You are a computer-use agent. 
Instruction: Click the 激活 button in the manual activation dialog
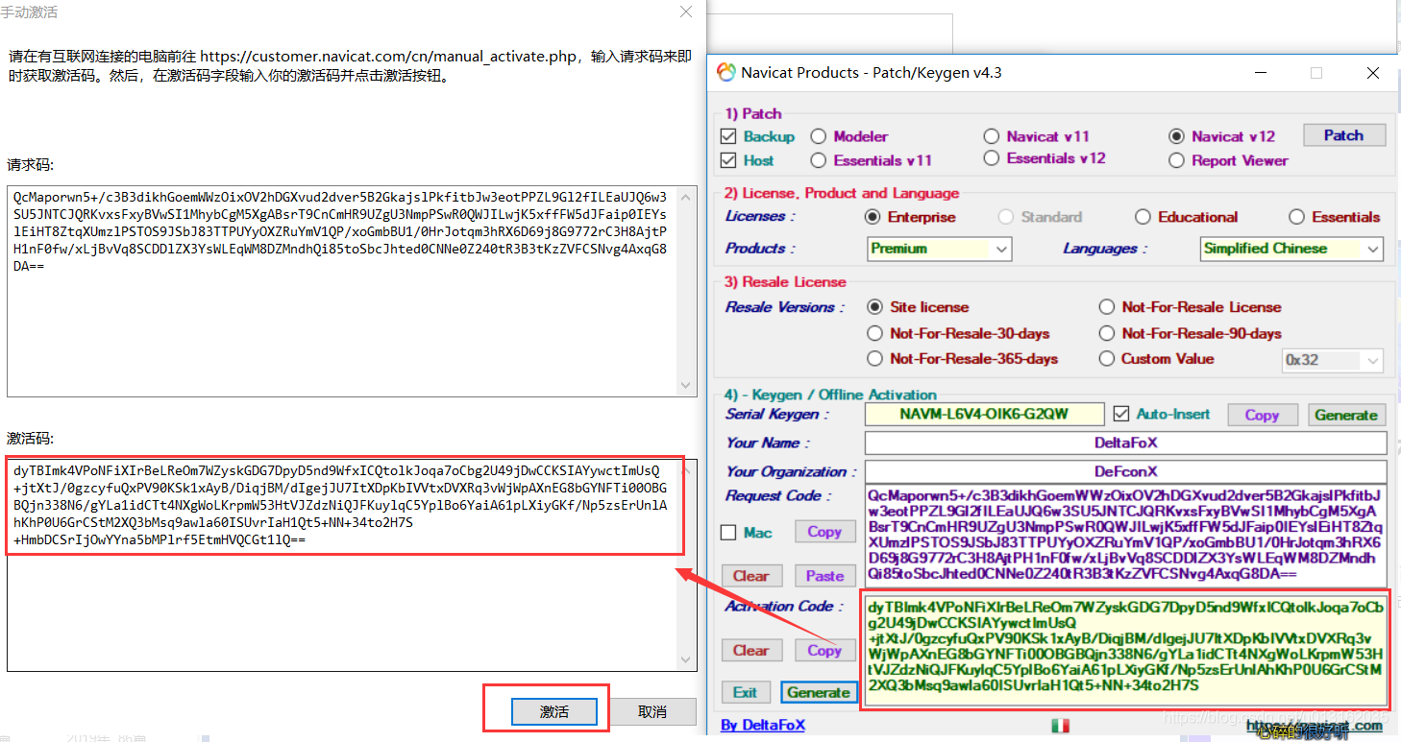(x=554, y=711)
